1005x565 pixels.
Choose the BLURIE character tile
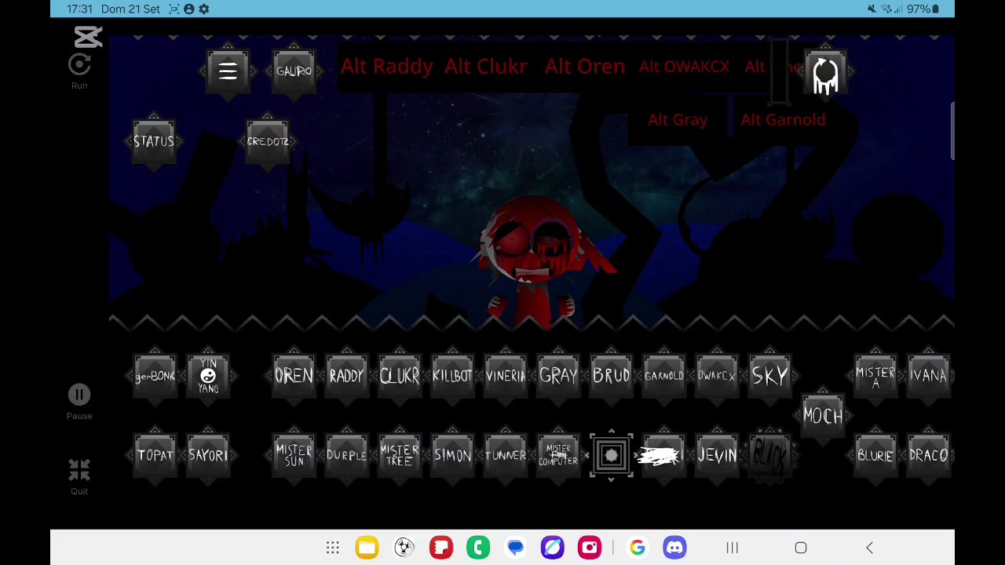[875, 455]
